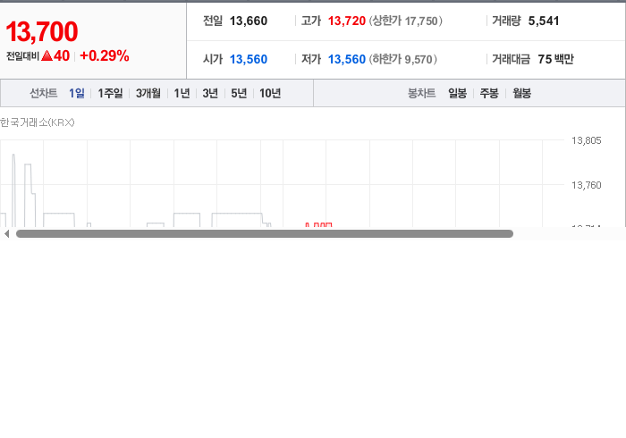This screenshot has height=438, width=626.
Task: Click the left scroll arrow icon
Action: pyautogui.click(x=6, y=234)
